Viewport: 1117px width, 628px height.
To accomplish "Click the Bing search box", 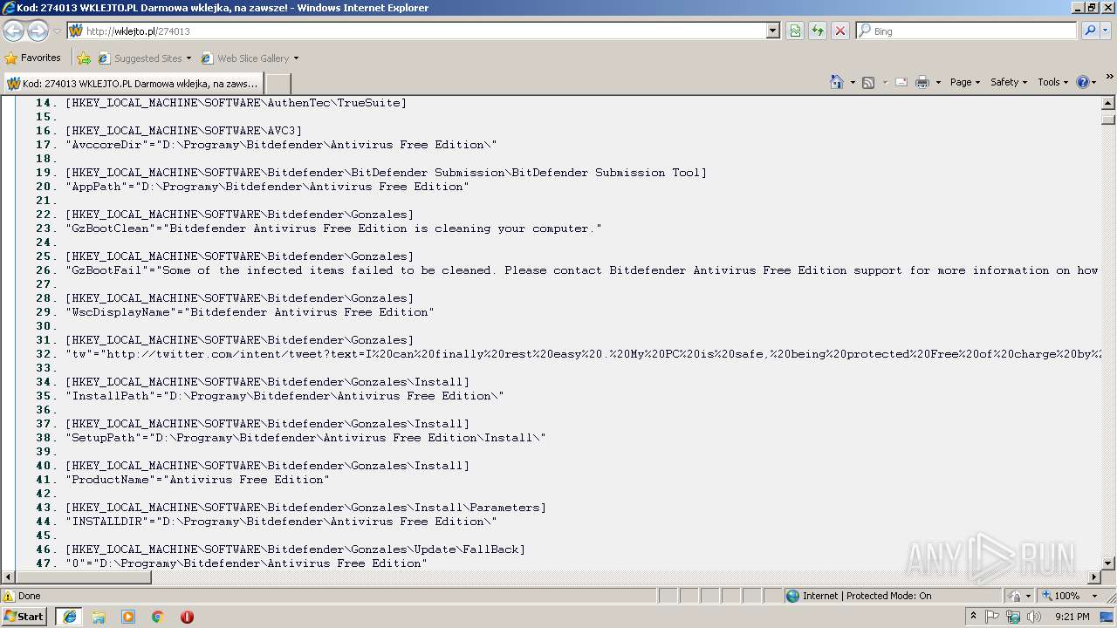I will click(966, 31).
